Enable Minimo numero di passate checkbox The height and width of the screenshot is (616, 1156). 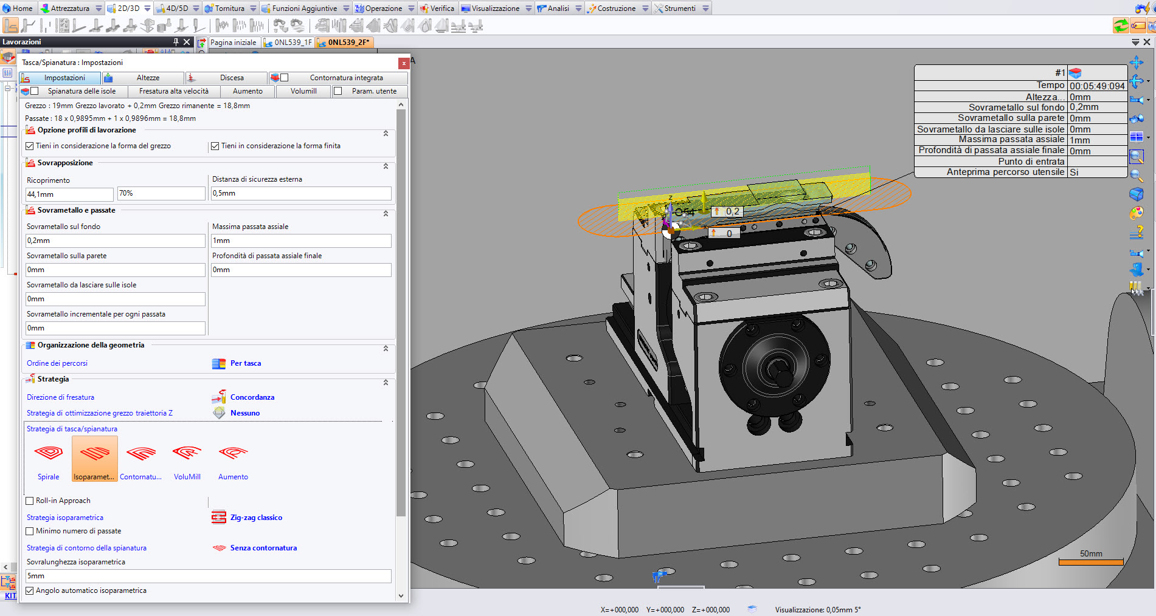[30, 532]
